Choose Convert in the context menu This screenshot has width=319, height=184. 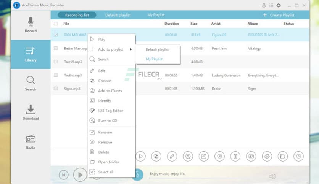111,81
